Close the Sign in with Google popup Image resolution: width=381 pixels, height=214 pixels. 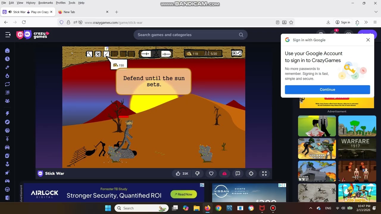pyautogui.click(x=368, y=40)
